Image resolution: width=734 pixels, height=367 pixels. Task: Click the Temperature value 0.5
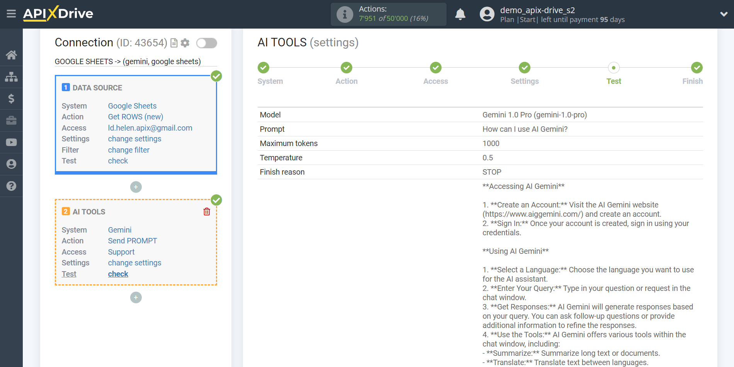pyautogui.click(x=488, y=158)
